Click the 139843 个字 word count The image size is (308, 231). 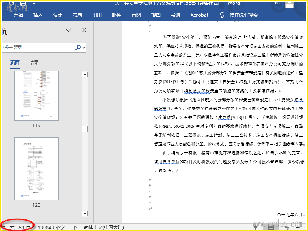(51, 228)
